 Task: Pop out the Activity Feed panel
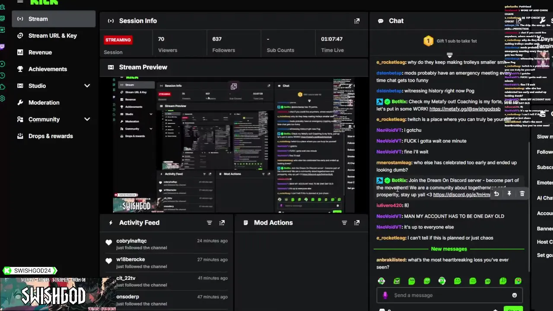[222, 223]
